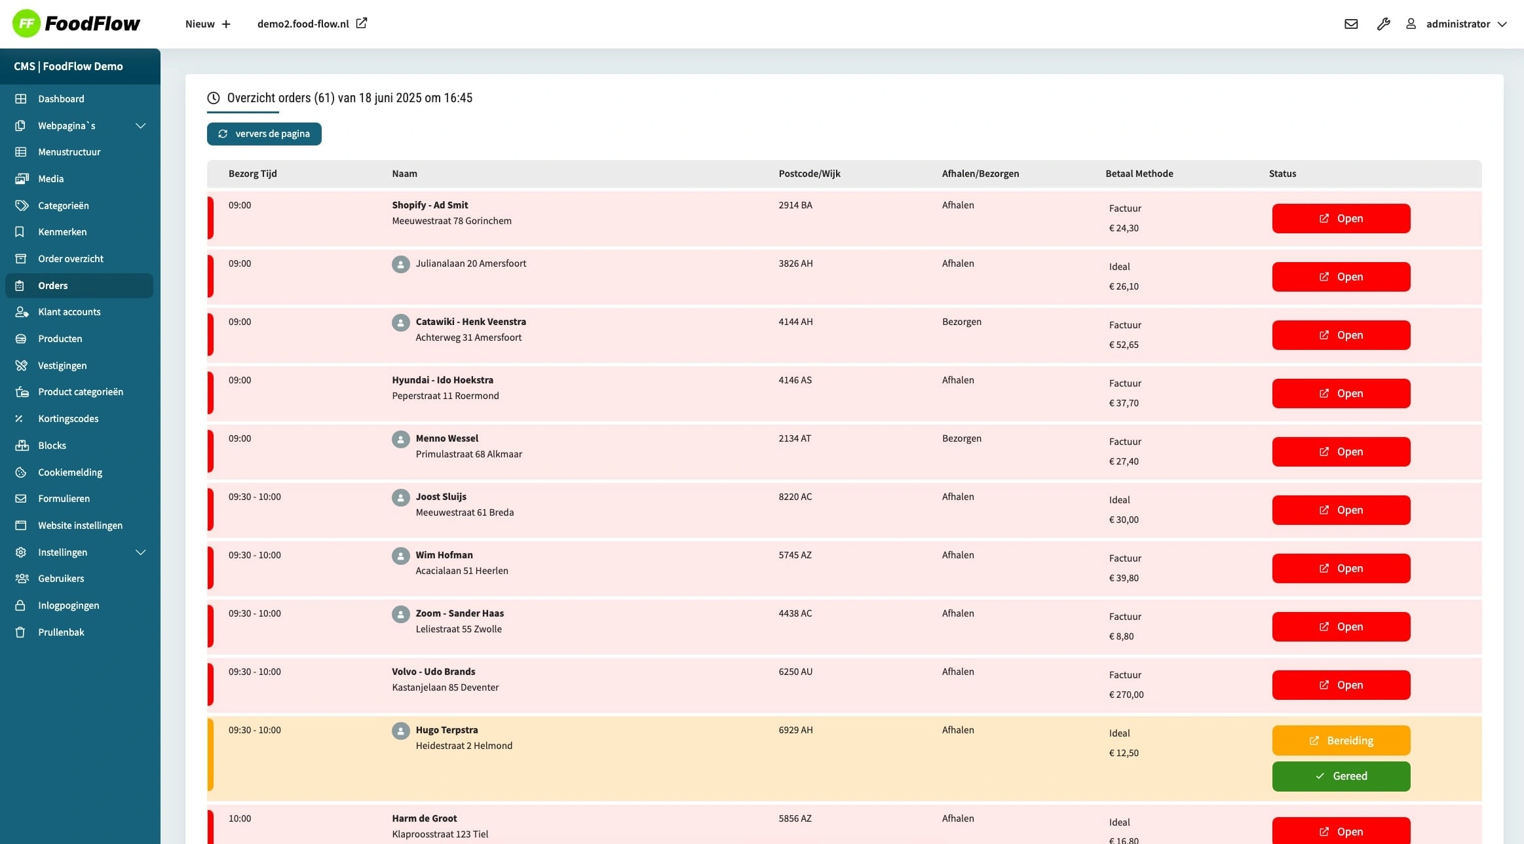1524x844 pixels.
Task: Click the mail envelope icon in the header
Action: [x=1351, y=24]
